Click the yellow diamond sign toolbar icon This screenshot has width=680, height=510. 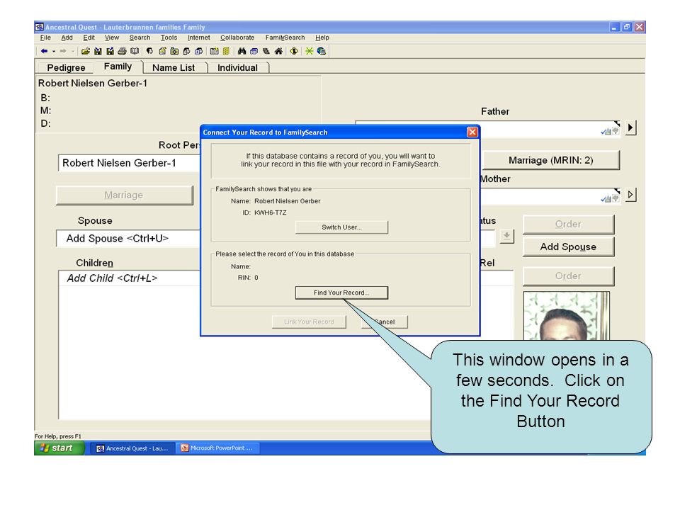coord(293,51)
